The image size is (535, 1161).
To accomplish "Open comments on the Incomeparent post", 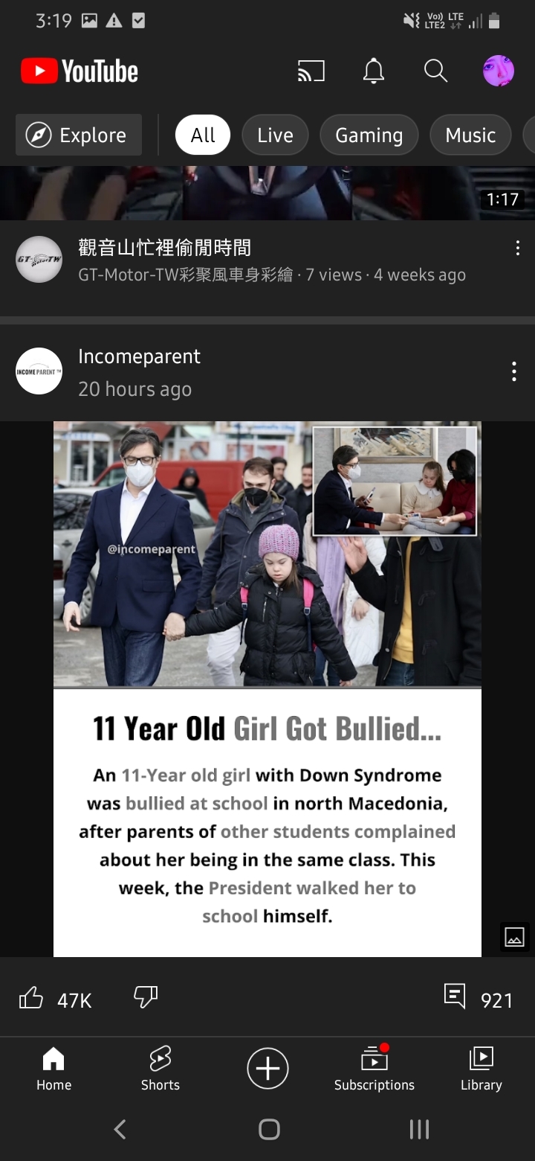I will [x=455, y=996].
